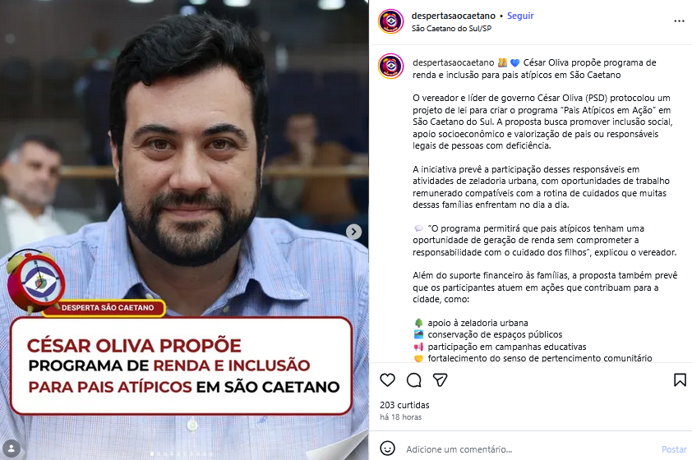This screenshot has height=460, width=692.
Task: Show tagged people icon on photo
Action: tap(12, 448)
